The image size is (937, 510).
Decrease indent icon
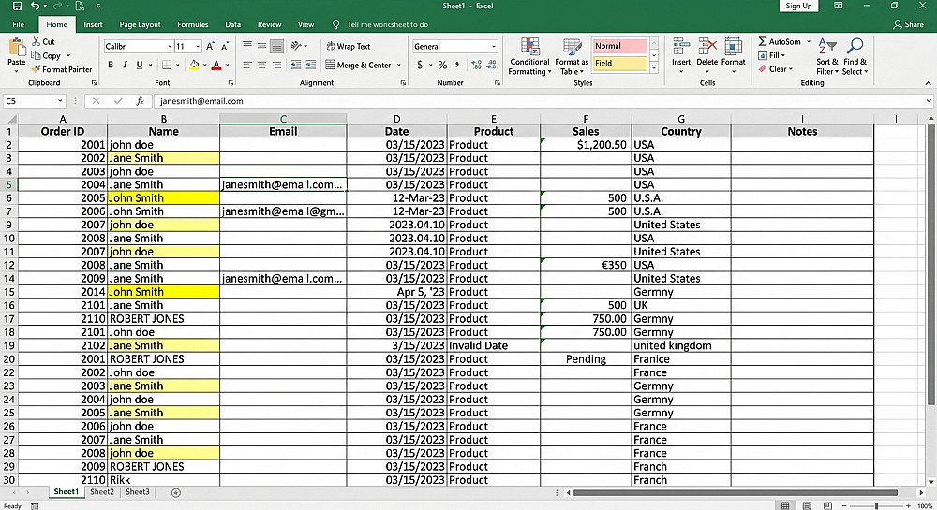pos(296,65)
